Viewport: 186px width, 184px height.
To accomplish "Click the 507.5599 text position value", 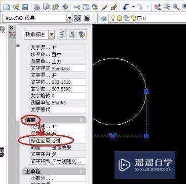I will click(68, 89).
